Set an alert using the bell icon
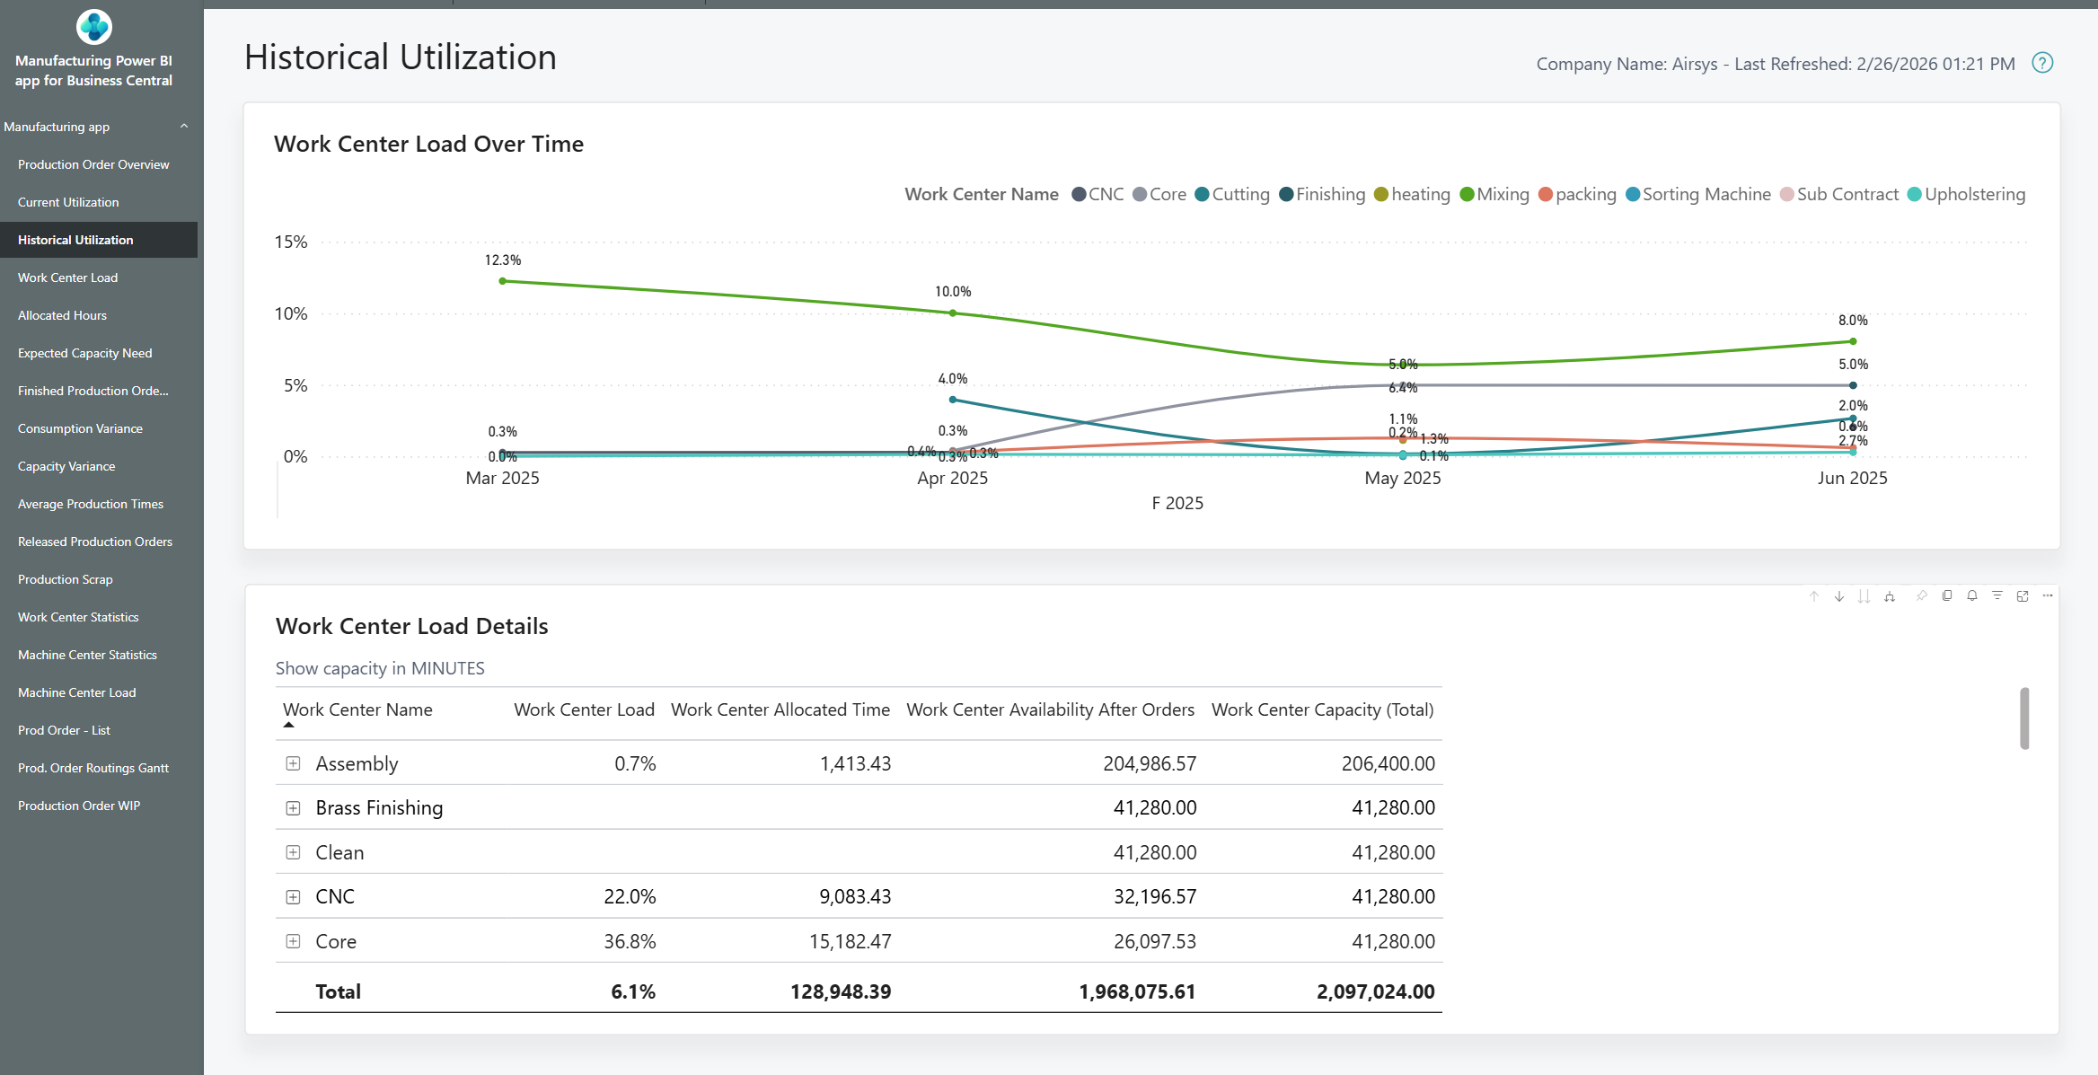 (1972, 595)
